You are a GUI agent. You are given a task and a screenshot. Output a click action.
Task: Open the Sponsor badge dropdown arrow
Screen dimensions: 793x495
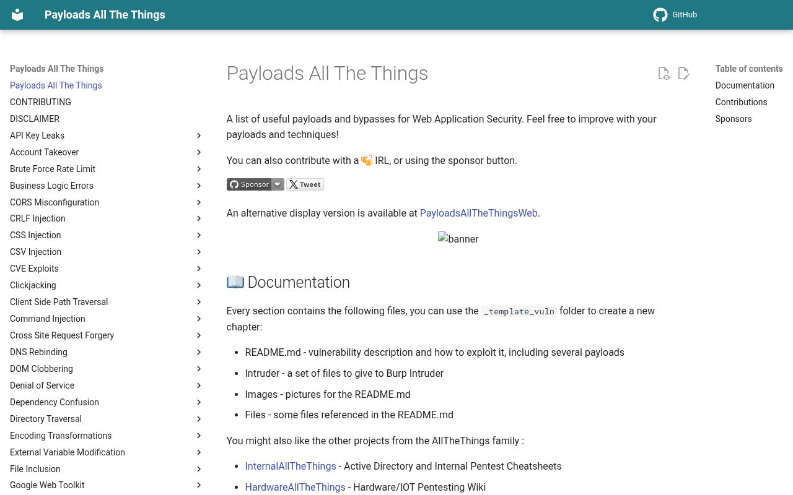click(278, 184)
